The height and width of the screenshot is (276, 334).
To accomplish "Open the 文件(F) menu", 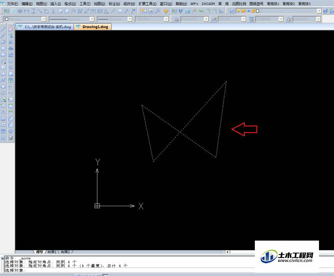I will click(13, 4).
